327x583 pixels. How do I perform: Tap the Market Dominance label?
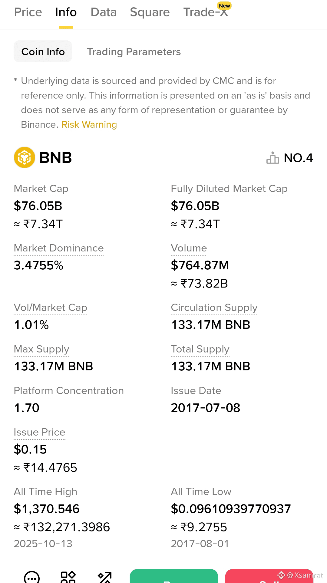[59, 248]
